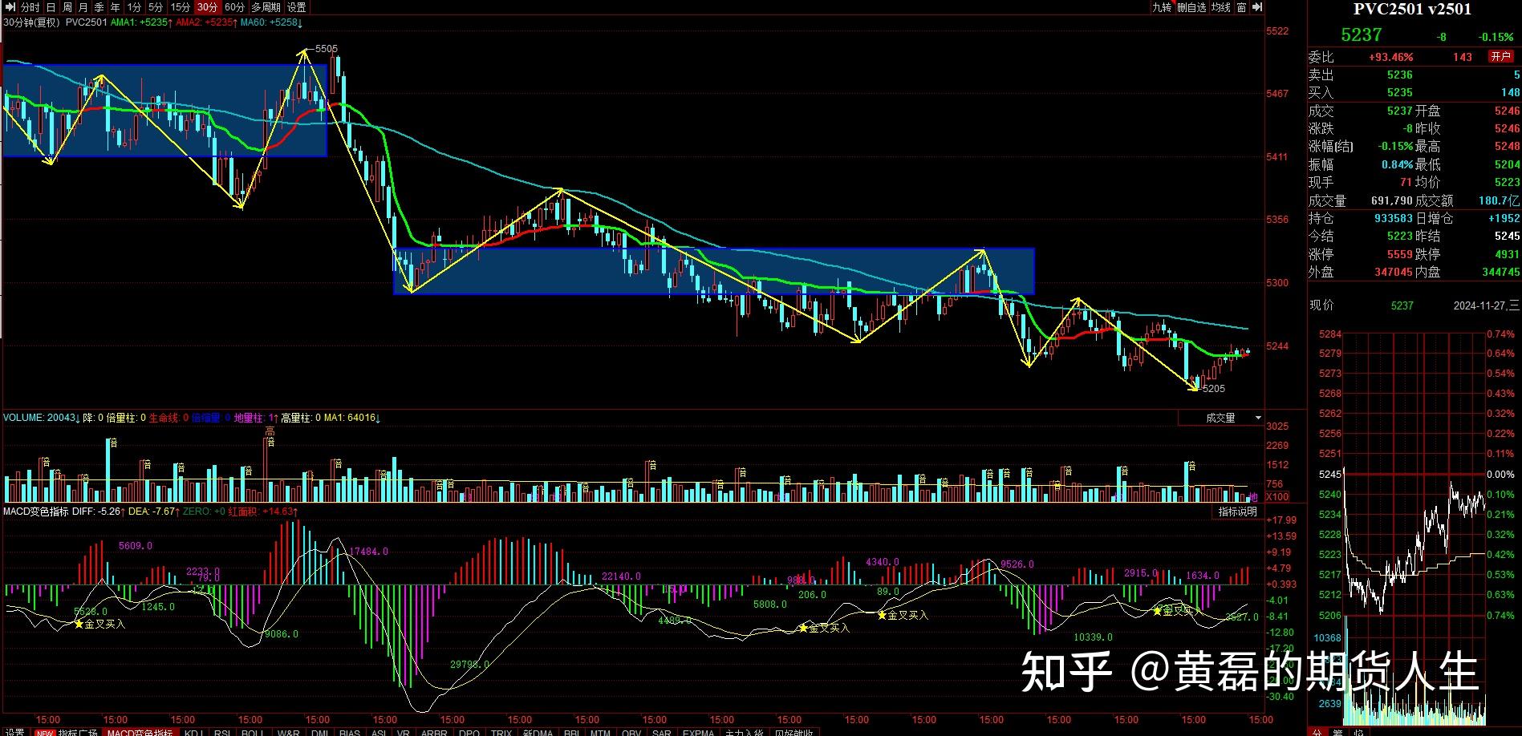Select the BOLL indicator tab
1522x736 pixels.
click(x=251, y=732)
